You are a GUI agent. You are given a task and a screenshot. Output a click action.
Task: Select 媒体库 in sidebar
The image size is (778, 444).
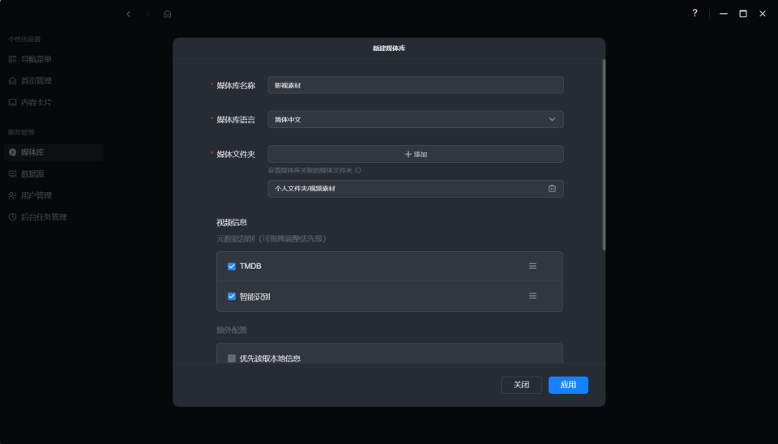[x=53, y=152]
